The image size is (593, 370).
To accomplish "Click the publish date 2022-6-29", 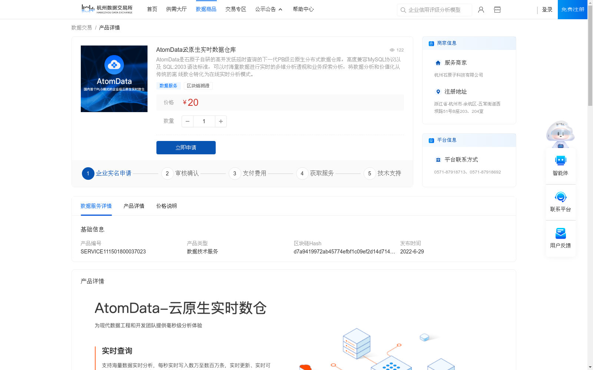I will coord(412,252).
